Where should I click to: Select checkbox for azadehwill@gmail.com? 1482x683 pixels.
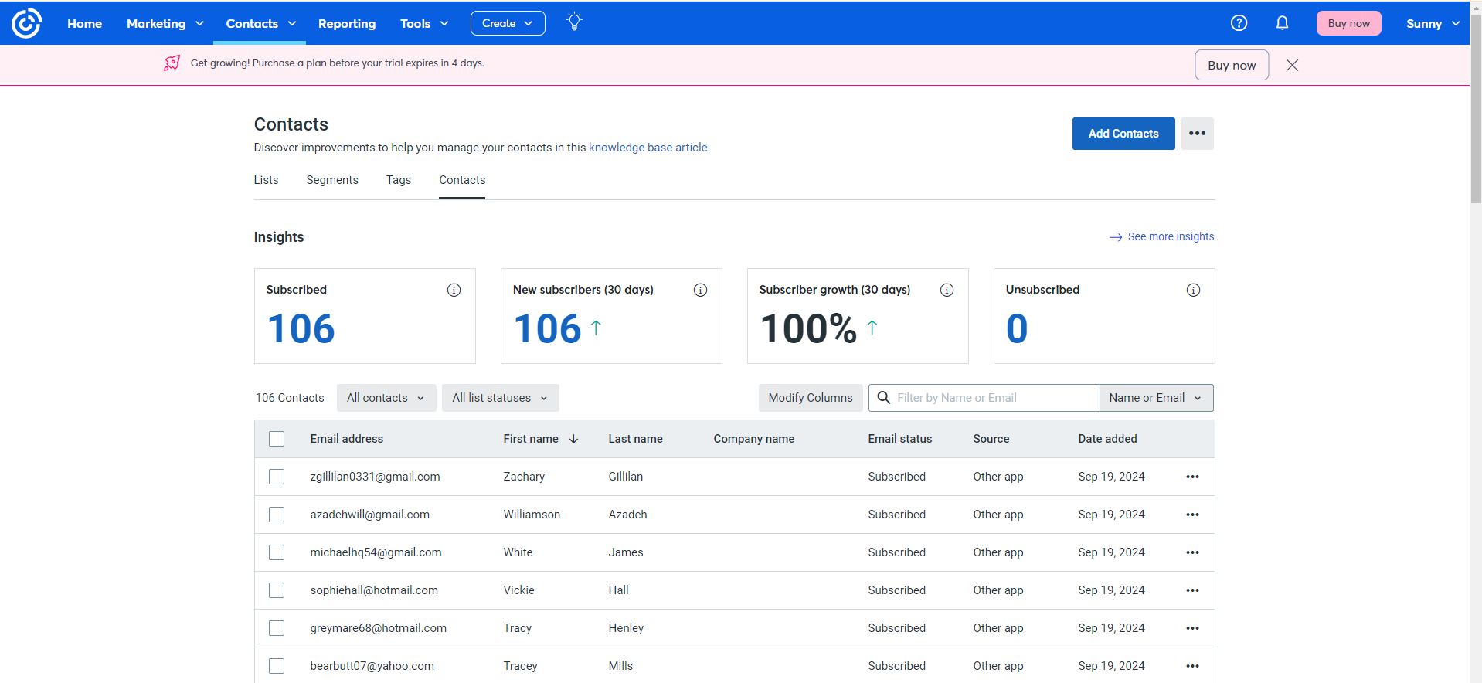[277, 515]
